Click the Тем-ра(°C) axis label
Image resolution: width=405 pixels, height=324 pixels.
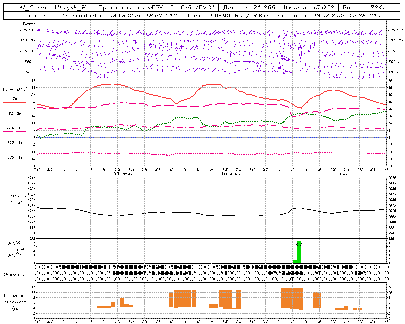(15, 90)
